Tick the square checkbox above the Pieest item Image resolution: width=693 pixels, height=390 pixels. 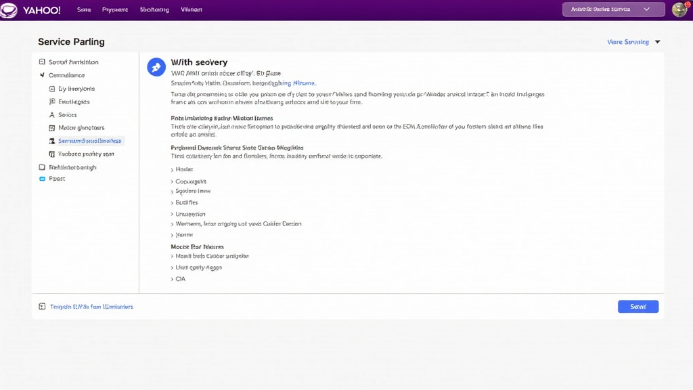42,167
